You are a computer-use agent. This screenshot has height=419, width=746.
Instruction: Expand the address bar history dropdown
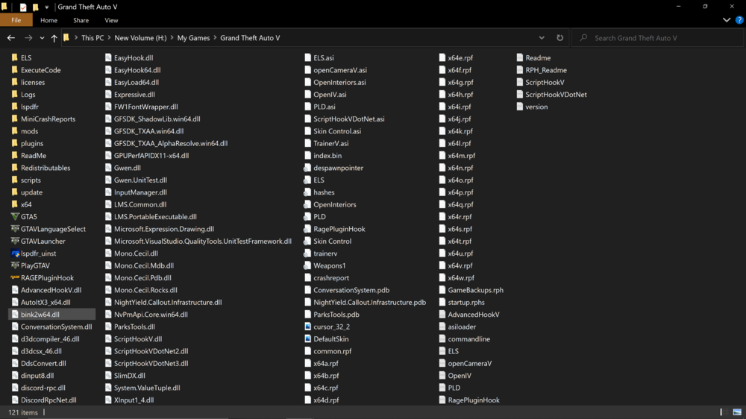[x=542, y=38]
